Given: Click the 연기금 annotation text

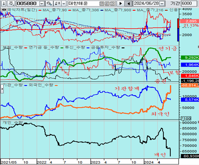Looking at the screenshot, I should [167, 49].
